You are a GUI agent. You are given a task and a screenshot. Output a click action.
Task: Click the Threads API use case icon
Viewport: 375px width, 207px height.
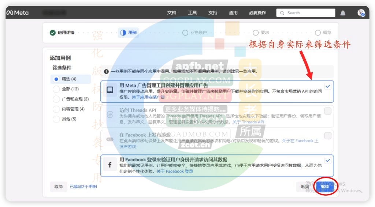point(109,115)
